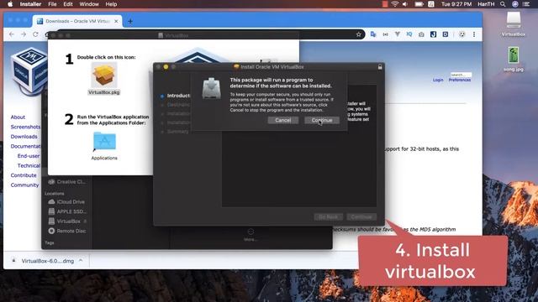The height and width of the screenshot is (302, 538).
Task: Select VirtualBox volume in Finder sidebar
Action: click(x=65, y=221)
